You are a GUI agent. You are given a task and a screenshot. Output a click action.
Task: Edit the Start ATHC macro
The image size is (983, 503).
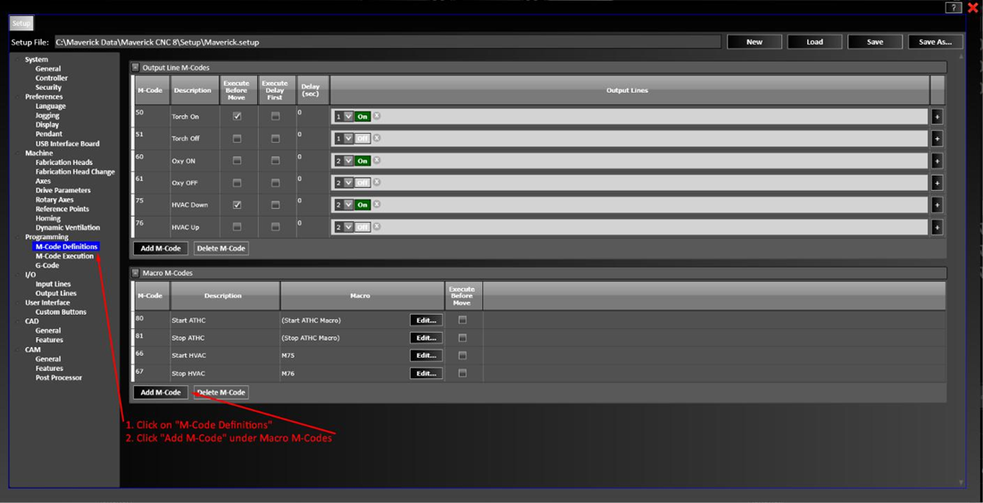pos(426,320)
